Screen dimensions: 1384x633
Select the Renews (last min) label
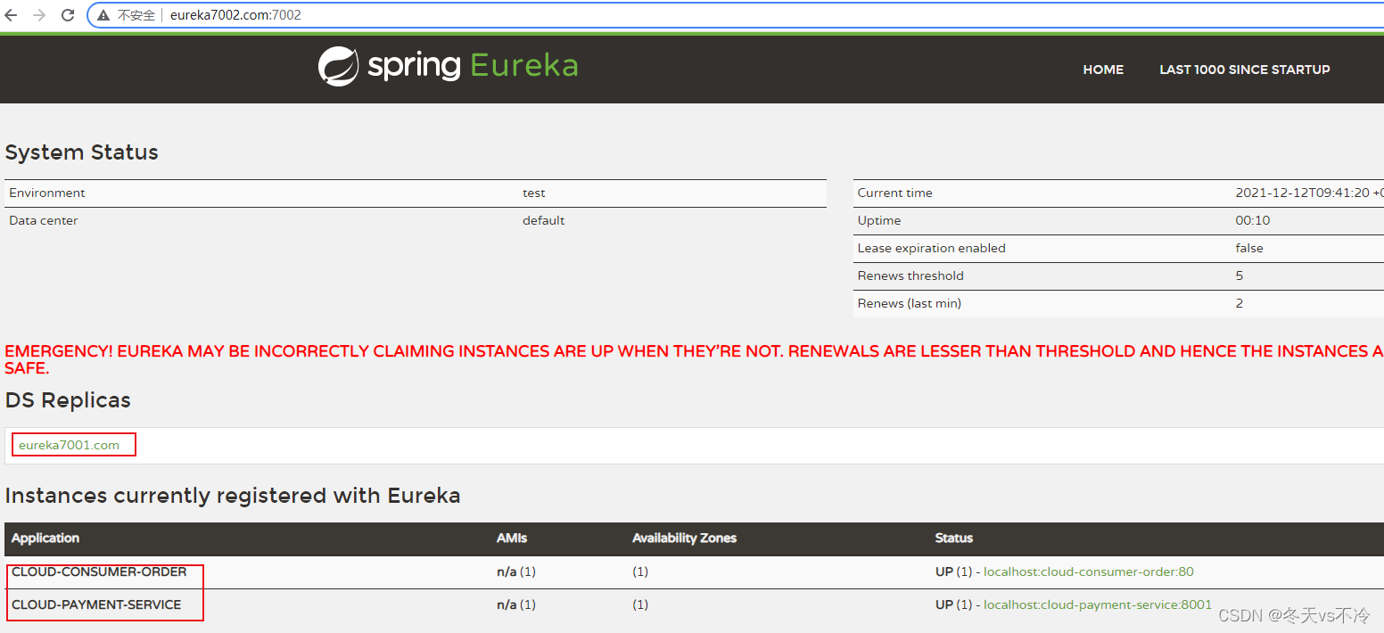(x=909, y=303)
